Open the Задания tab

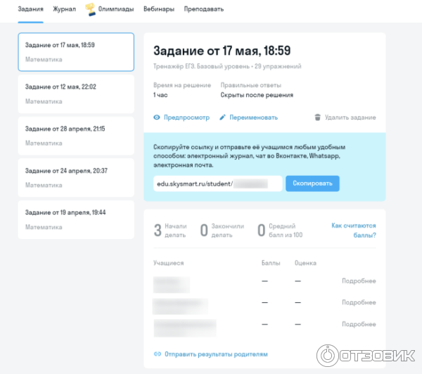click(x=30, y=9)
